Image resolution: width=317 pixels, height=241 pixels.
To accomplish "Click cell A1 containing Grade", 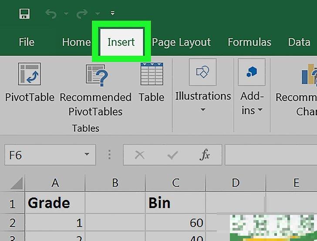I will point(55,203).
